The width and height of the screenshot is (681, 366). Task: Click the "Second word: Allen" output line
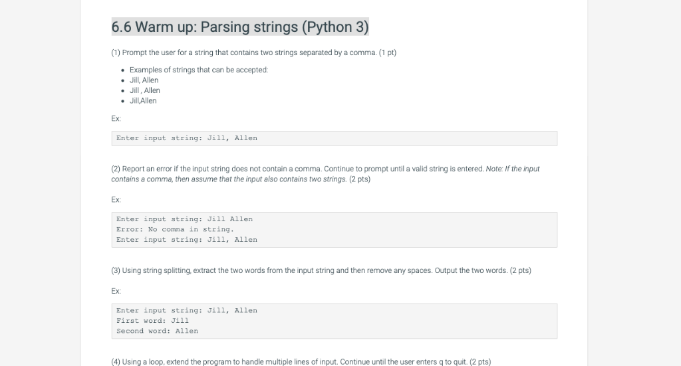pyautogui.click(x=157, y=330)
